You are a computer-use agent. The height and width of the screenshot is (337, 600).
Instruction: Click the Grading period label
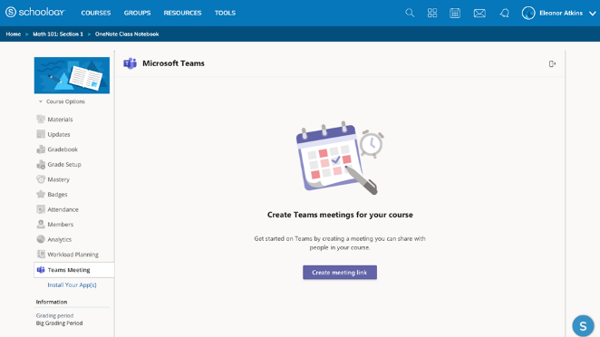[x=54, y=315]
